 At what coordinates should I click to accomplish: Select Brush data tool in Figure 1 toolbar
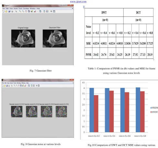click(x=25, y=86)
